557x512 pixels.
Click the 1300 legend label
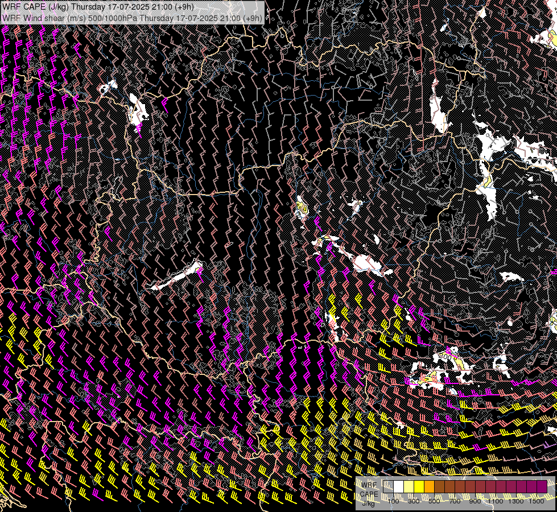pyautogui.click(x=516, y=501)
